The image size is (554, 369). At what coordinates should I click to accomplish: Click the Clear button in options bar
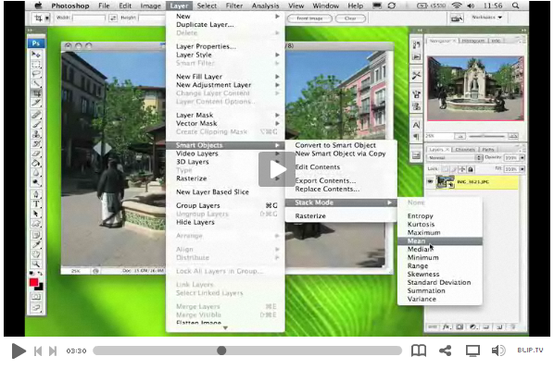350,18
